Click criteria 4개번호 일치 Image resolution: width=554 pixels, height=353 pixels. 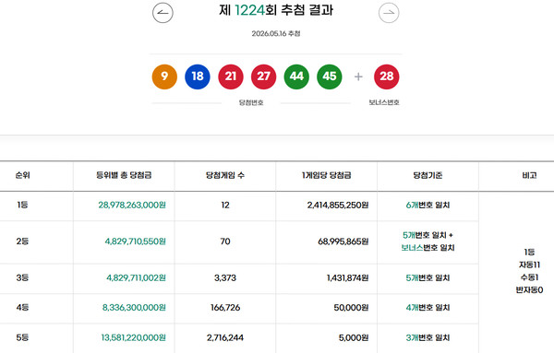(x=428, y=307)
